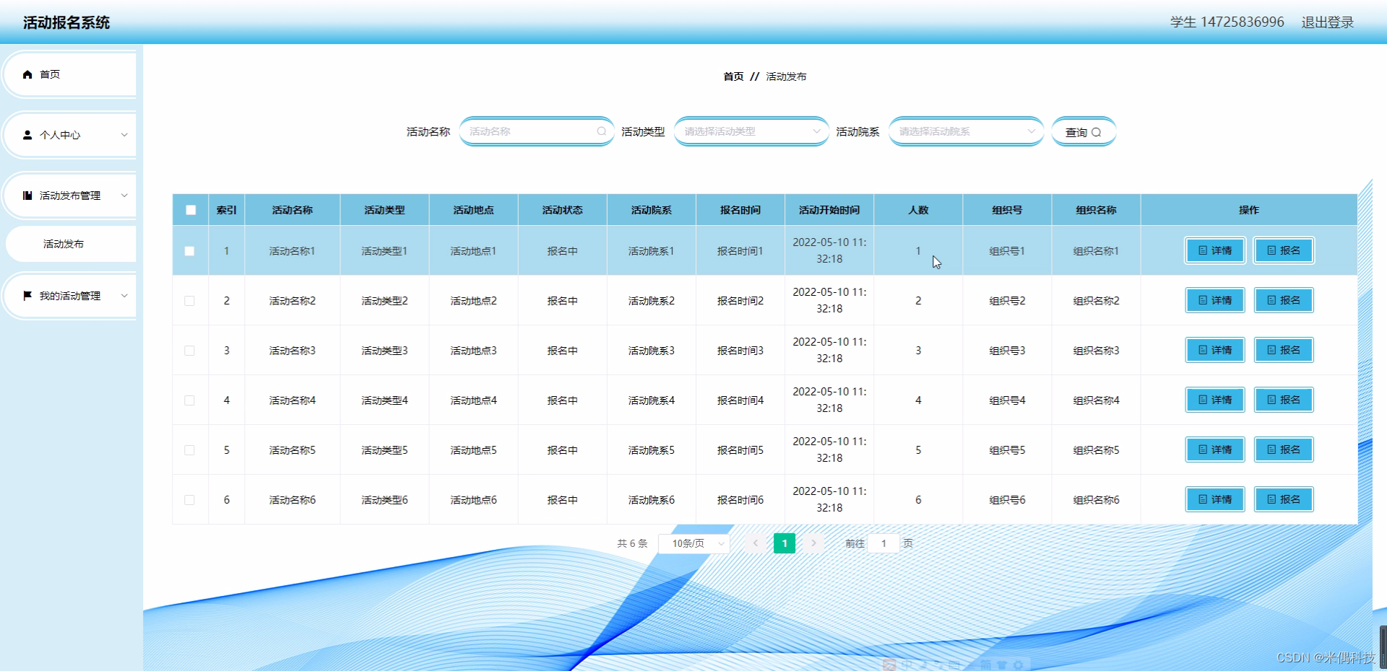
Task: Click the flag icon beside 我的活动管理
Action: (27, 295)
